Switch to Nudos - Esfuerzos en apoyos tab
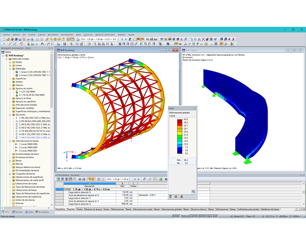306x245 pixels. click(x=89, y=209)
